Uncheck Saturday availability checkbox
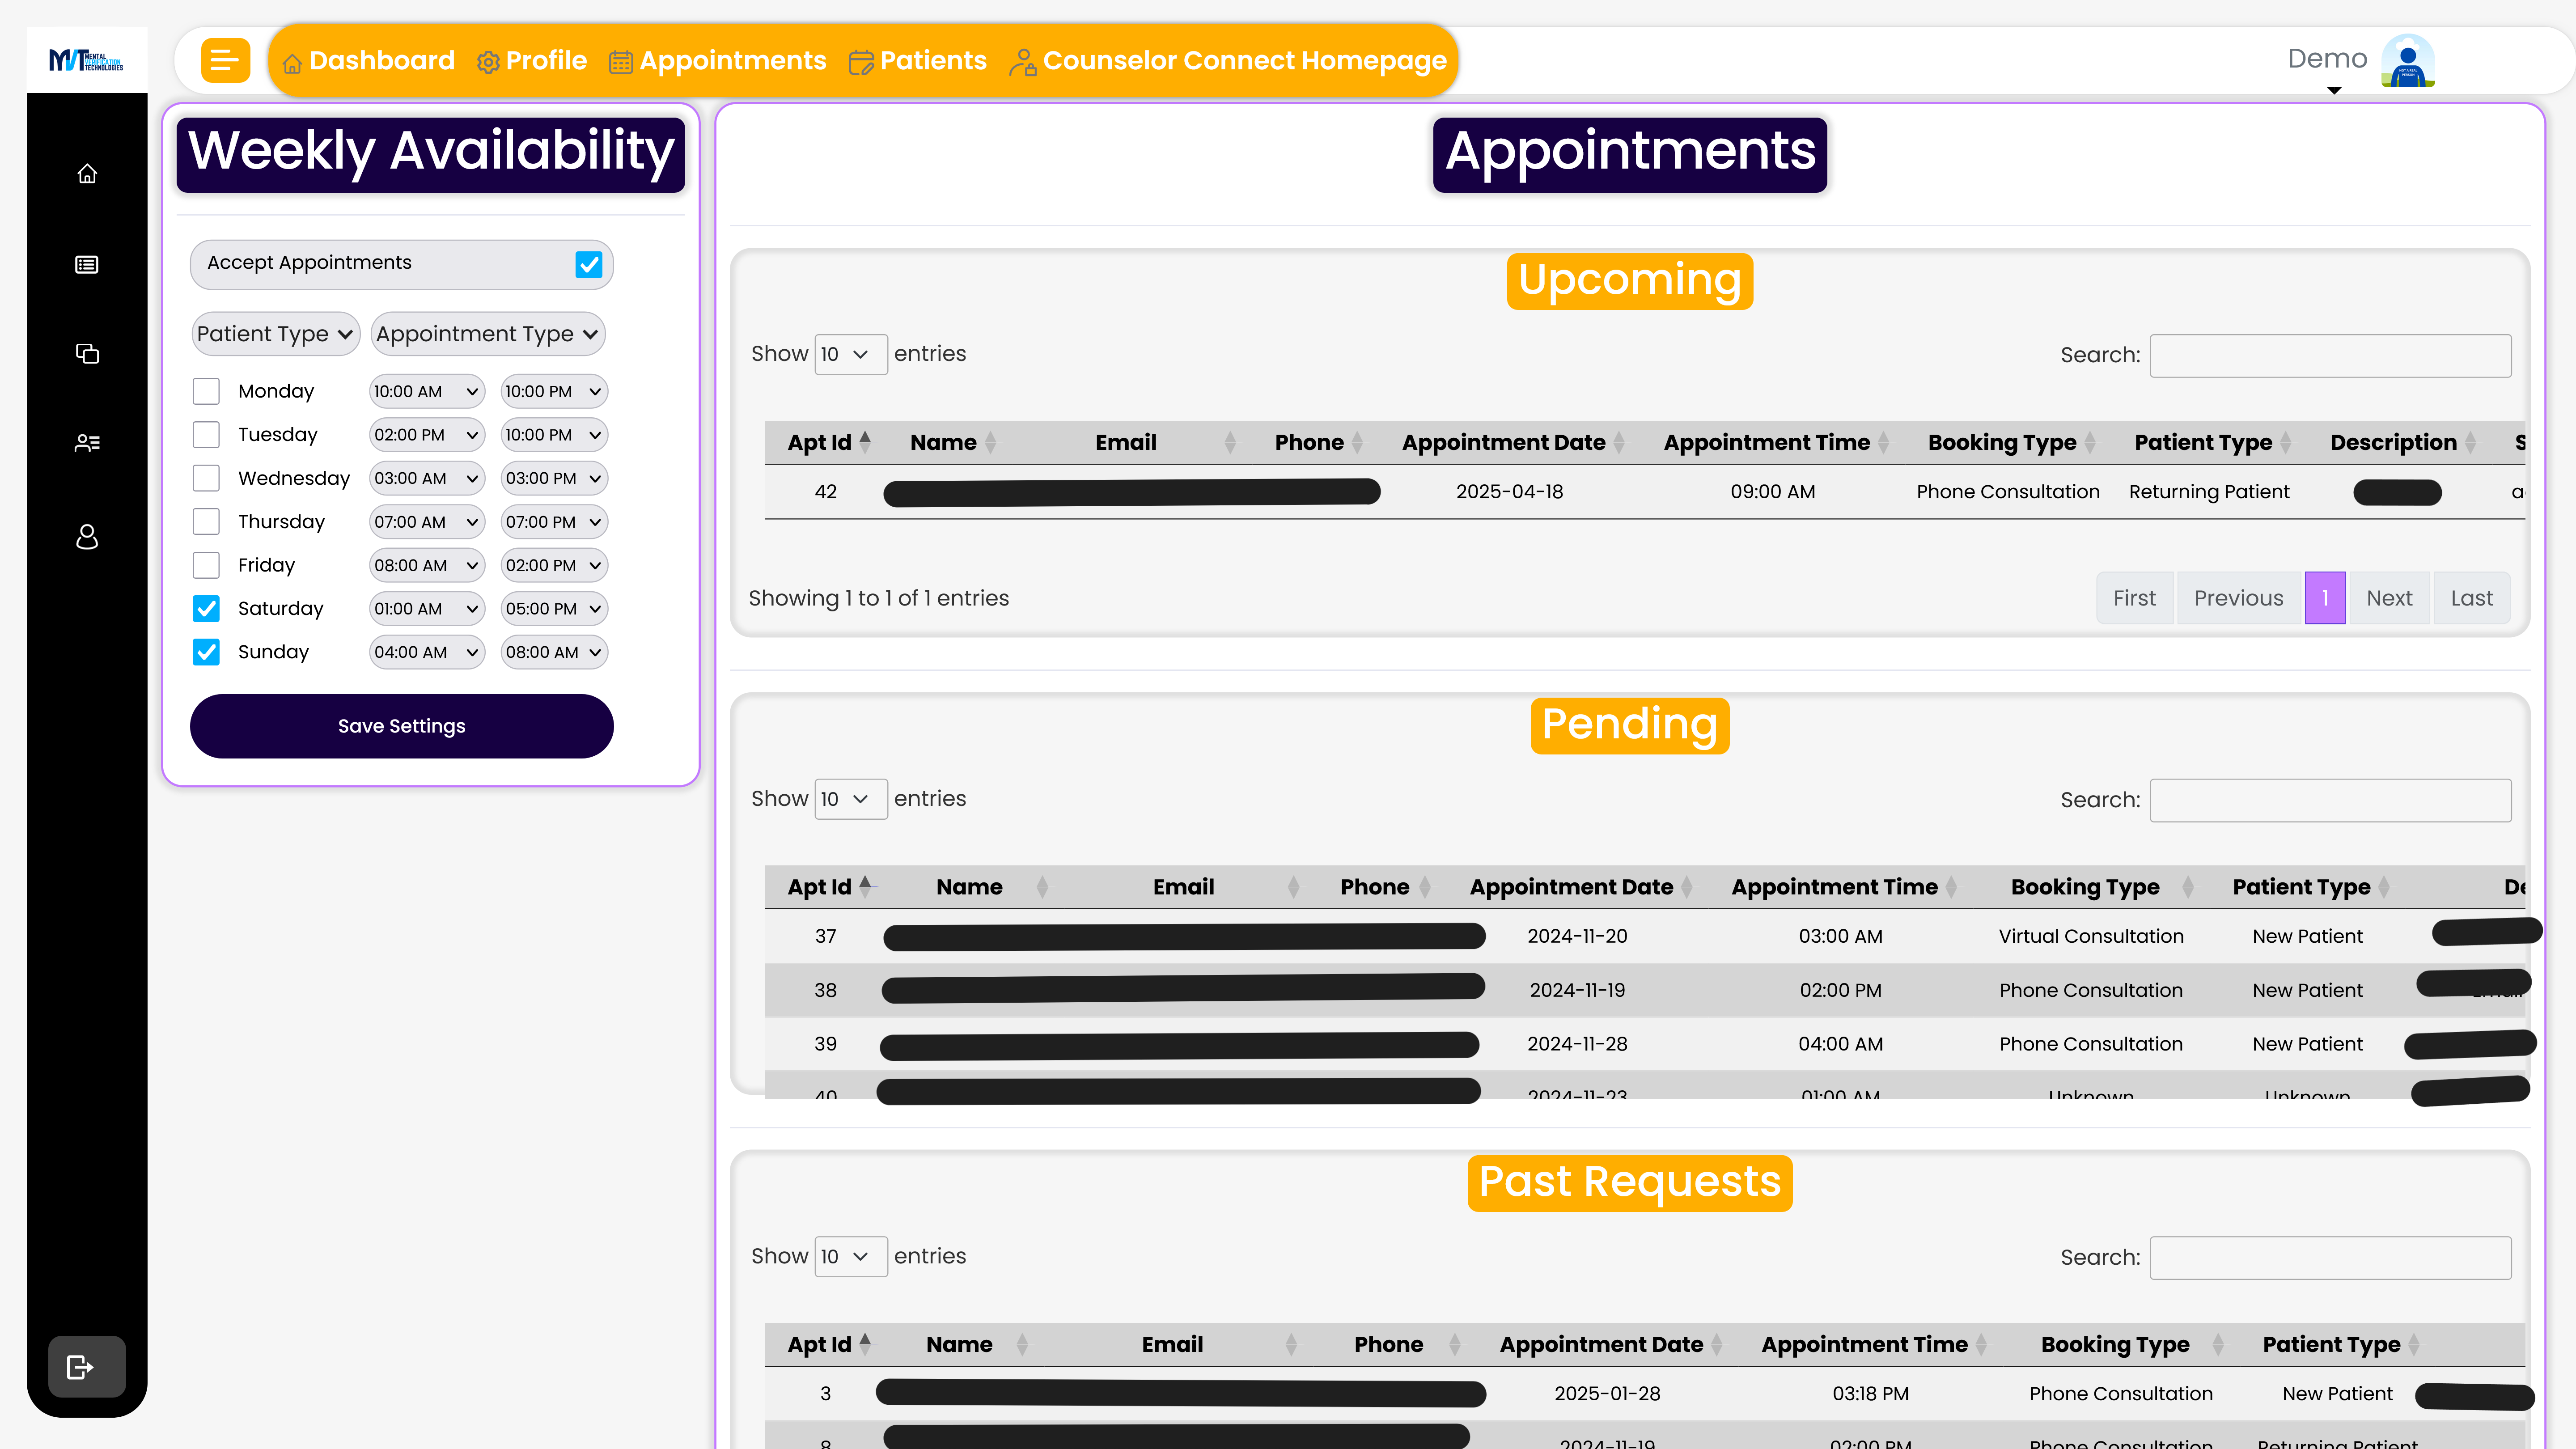This screenshot has height=1449, width=2576. pyautogui.click(x=206, y=608)
